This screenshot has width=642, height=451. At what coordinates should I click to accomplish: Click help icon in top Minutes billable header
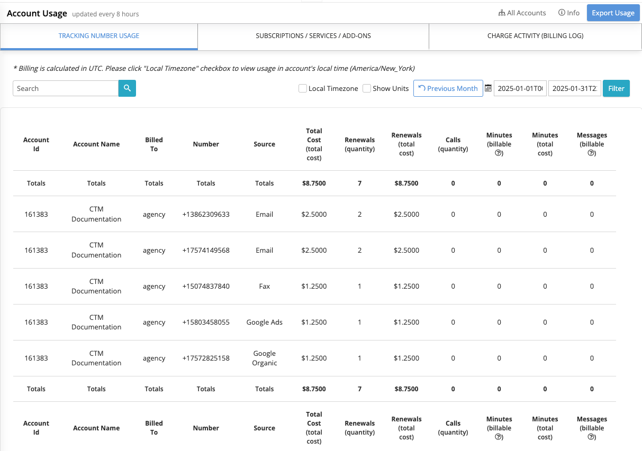499,153
